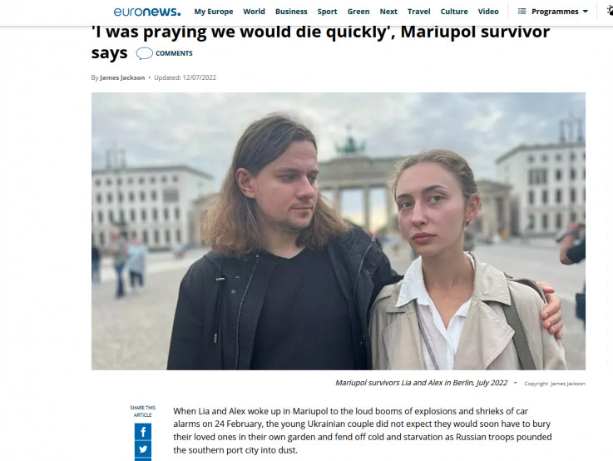Open the My Europe menu
The image size is (613, 461).
tap(214, 12)
